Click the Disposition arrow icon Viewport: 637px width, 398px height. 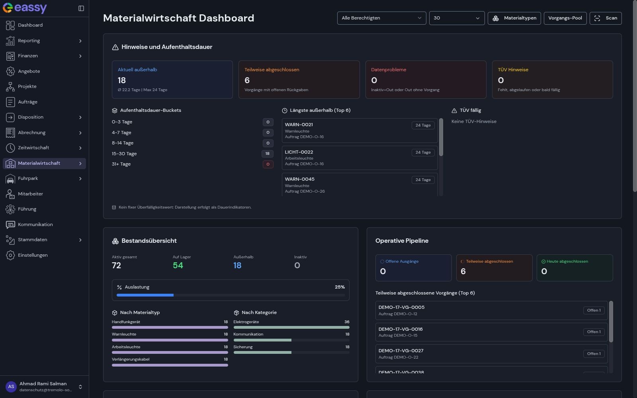(x=10, y=117)
